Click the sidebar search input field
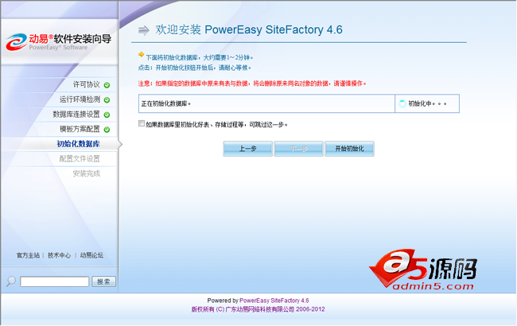517x326 pixels. [54, 281]
